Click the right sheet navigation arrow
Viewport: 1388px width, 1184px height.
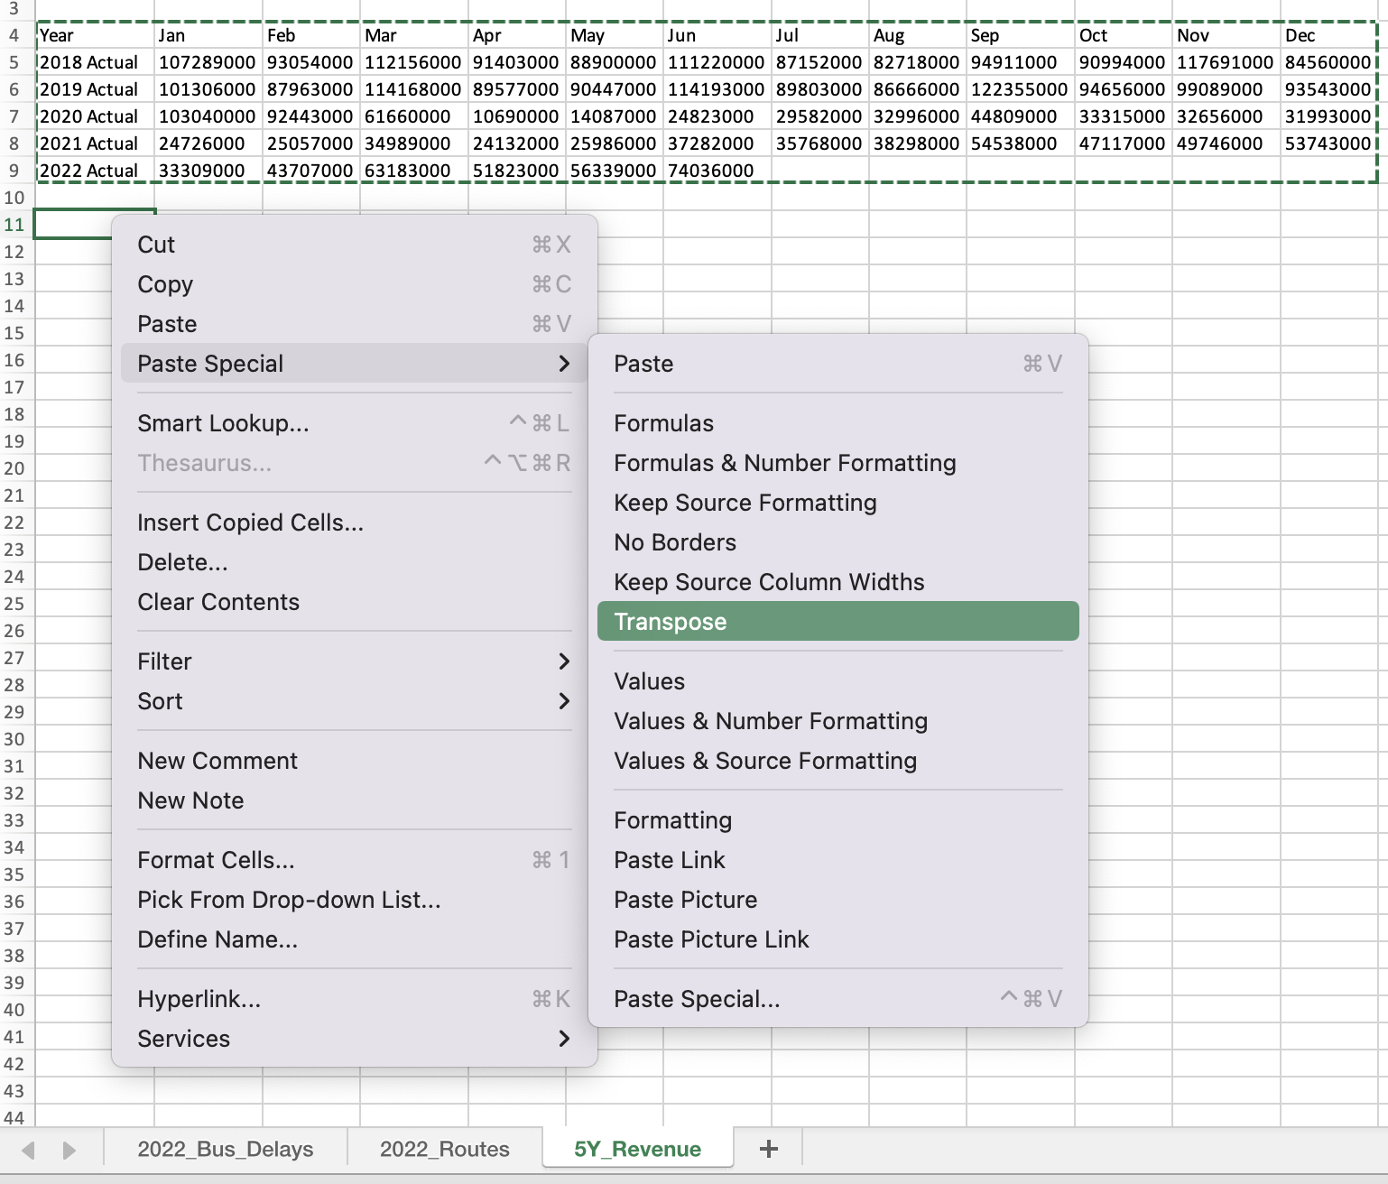pyautogui.click(x=68, y=1149)
